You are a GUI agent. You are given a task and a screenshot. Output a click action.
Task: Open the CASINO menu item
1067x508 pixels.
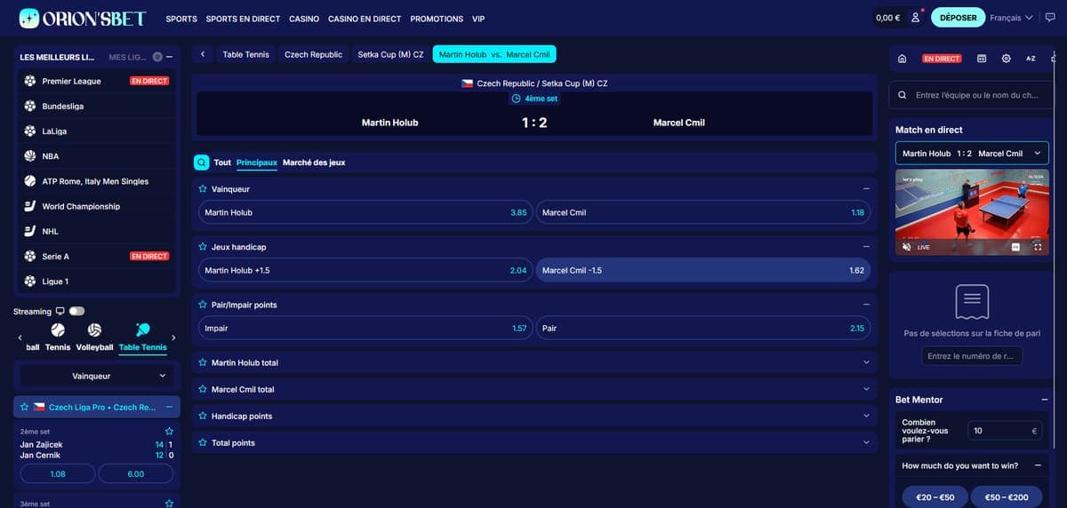point(304,19)
